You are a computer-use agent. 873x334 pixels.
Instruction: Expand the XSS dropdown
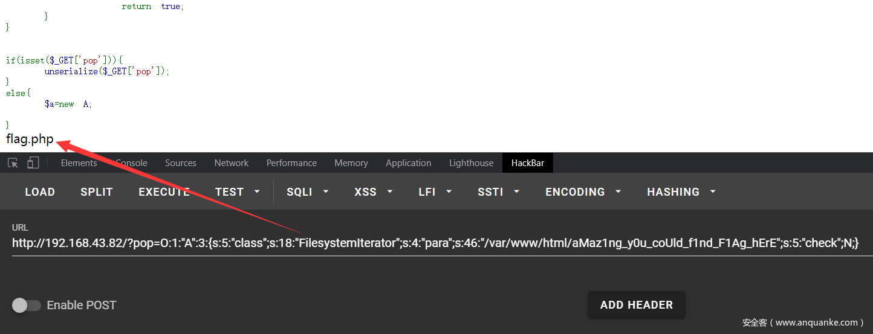pos(373,192)
